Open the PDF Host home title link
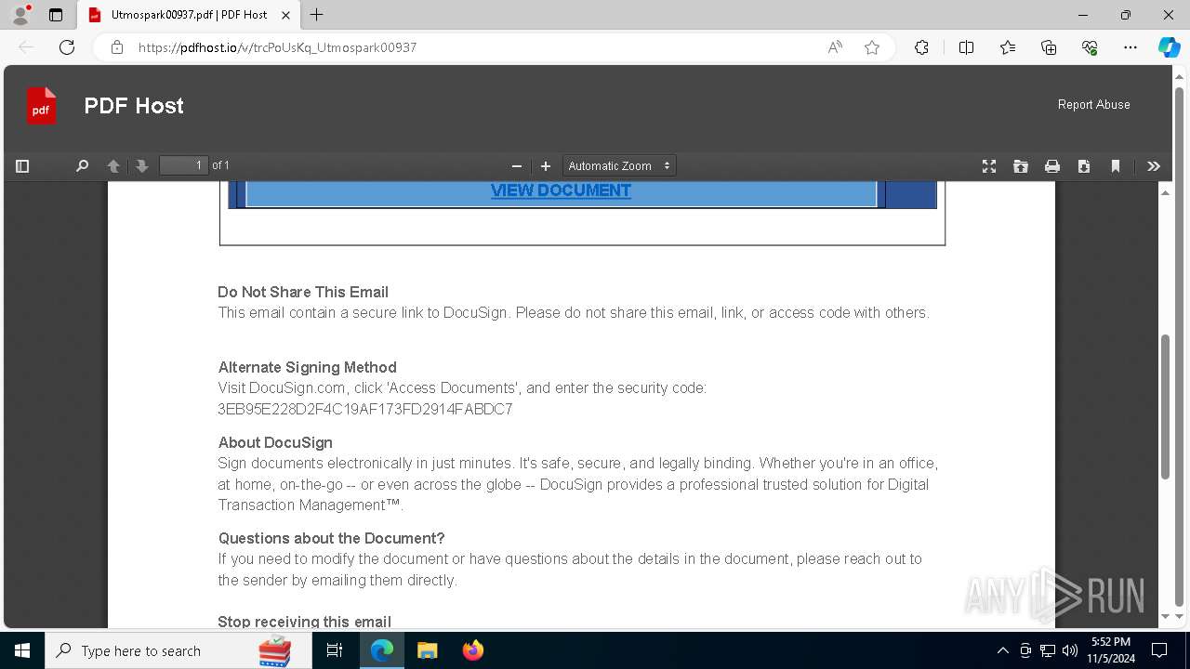The height and width of the screenshot is (669, 1190). point(134,106)
